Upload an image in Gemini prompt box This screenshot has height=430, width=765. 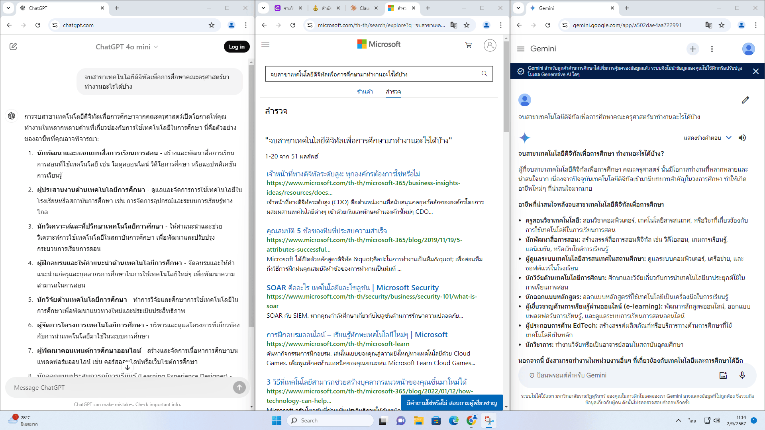pos(723,375)
